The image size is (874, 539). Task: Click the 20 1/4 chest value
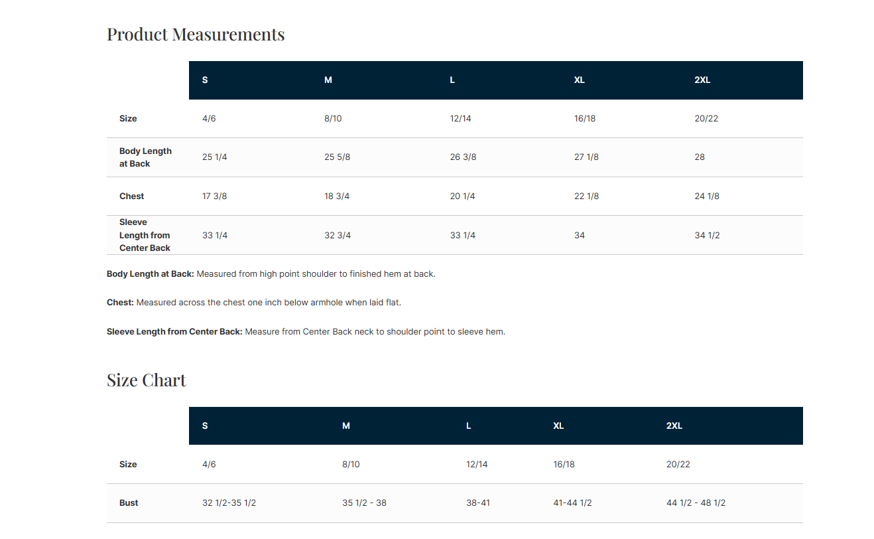(x=462, y=196)
